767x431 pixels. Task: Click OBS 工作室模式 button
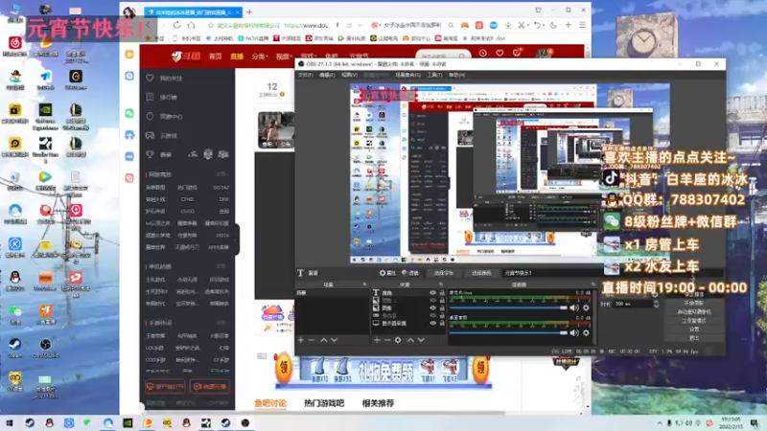693,321
